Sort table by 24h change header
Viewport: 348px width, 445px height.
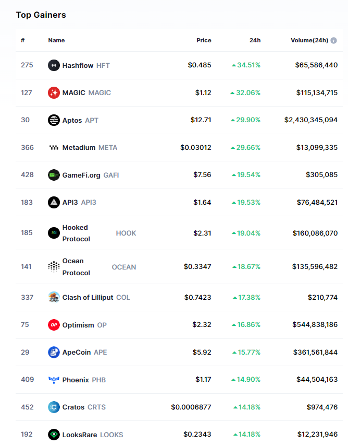(255, 40)
